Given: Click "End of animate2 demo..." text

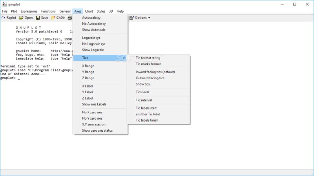Looking at the screenshot, I should pyautogui.click(x=22, y=74).
